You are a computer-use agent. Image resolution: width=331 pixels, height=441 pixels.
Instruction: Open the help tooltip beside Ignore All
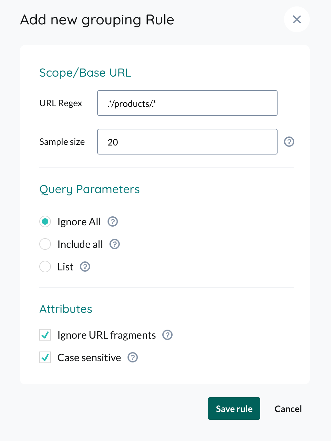point(112,221)
